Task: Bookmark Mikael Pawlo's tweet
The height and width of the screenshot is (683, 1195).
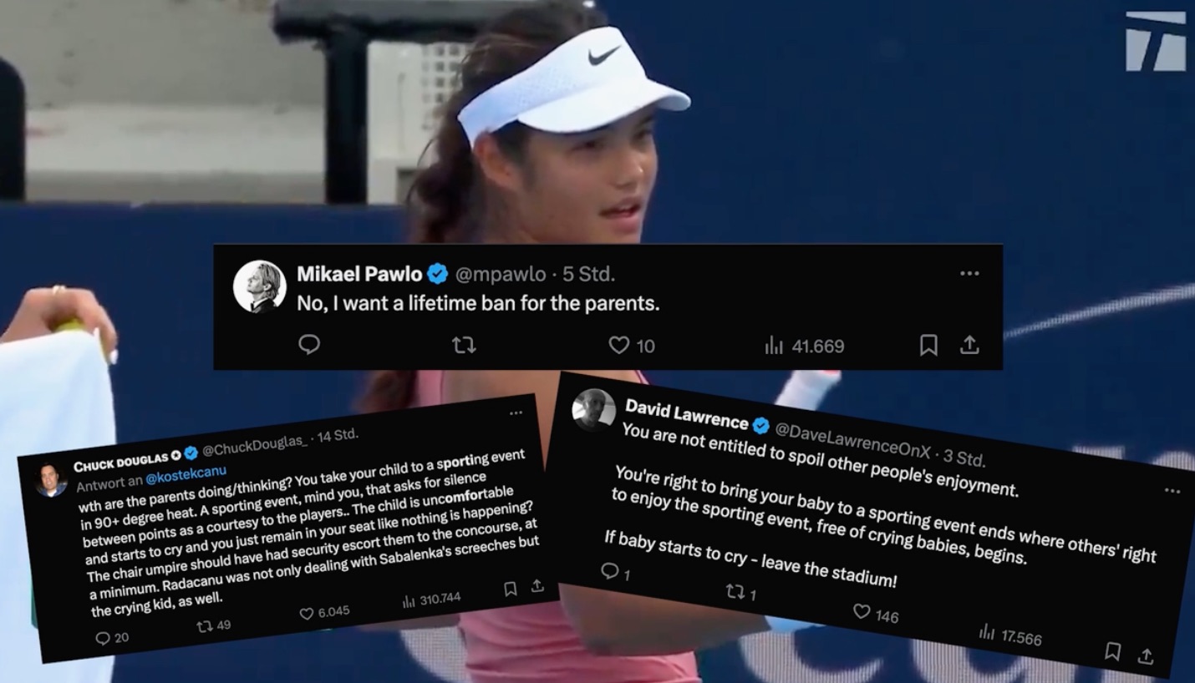Action: pos(928,345)
